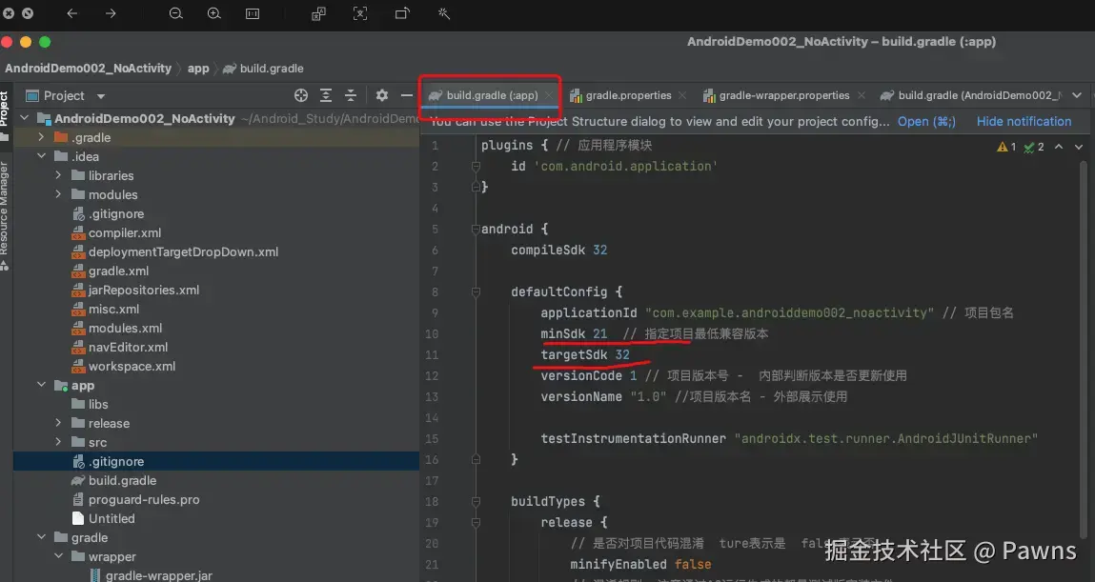
Task: Expand the release folder
Action: (59, 423)
